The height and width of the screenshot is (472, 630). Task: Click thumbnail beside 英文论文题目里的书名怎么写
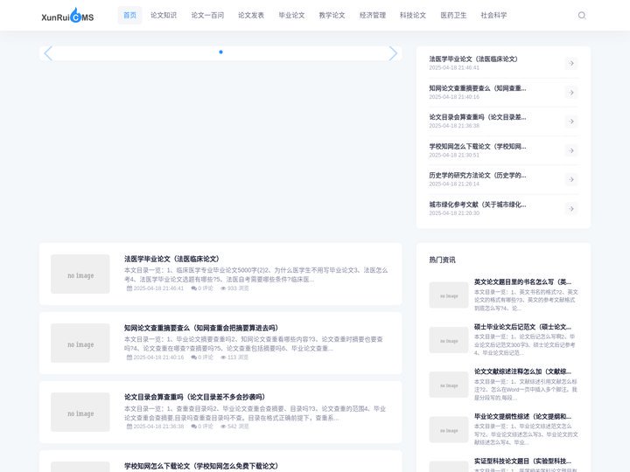[x=449, y=295]
